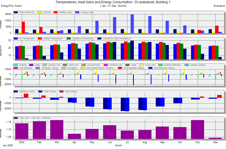The width and height of the screenshot is (226, 149).
Task: Select the Radiant Temperature legend swatch
Action: pyautogui.click(x=40, y=39)
